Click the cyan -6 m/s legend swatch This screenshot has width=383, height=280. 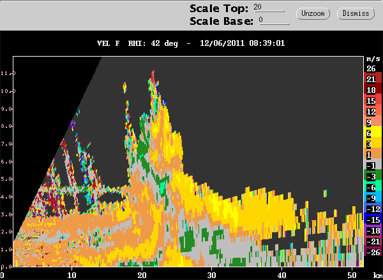[x=370, y=187]
